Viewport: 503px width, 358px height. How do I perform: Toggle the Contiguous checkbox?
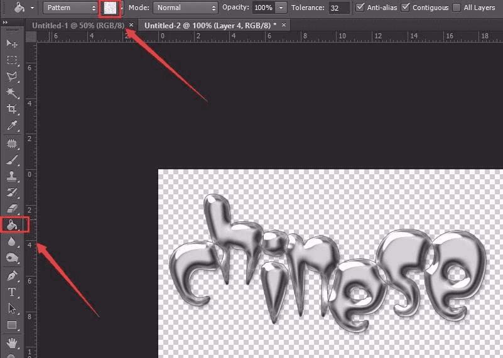coord(406,7)
